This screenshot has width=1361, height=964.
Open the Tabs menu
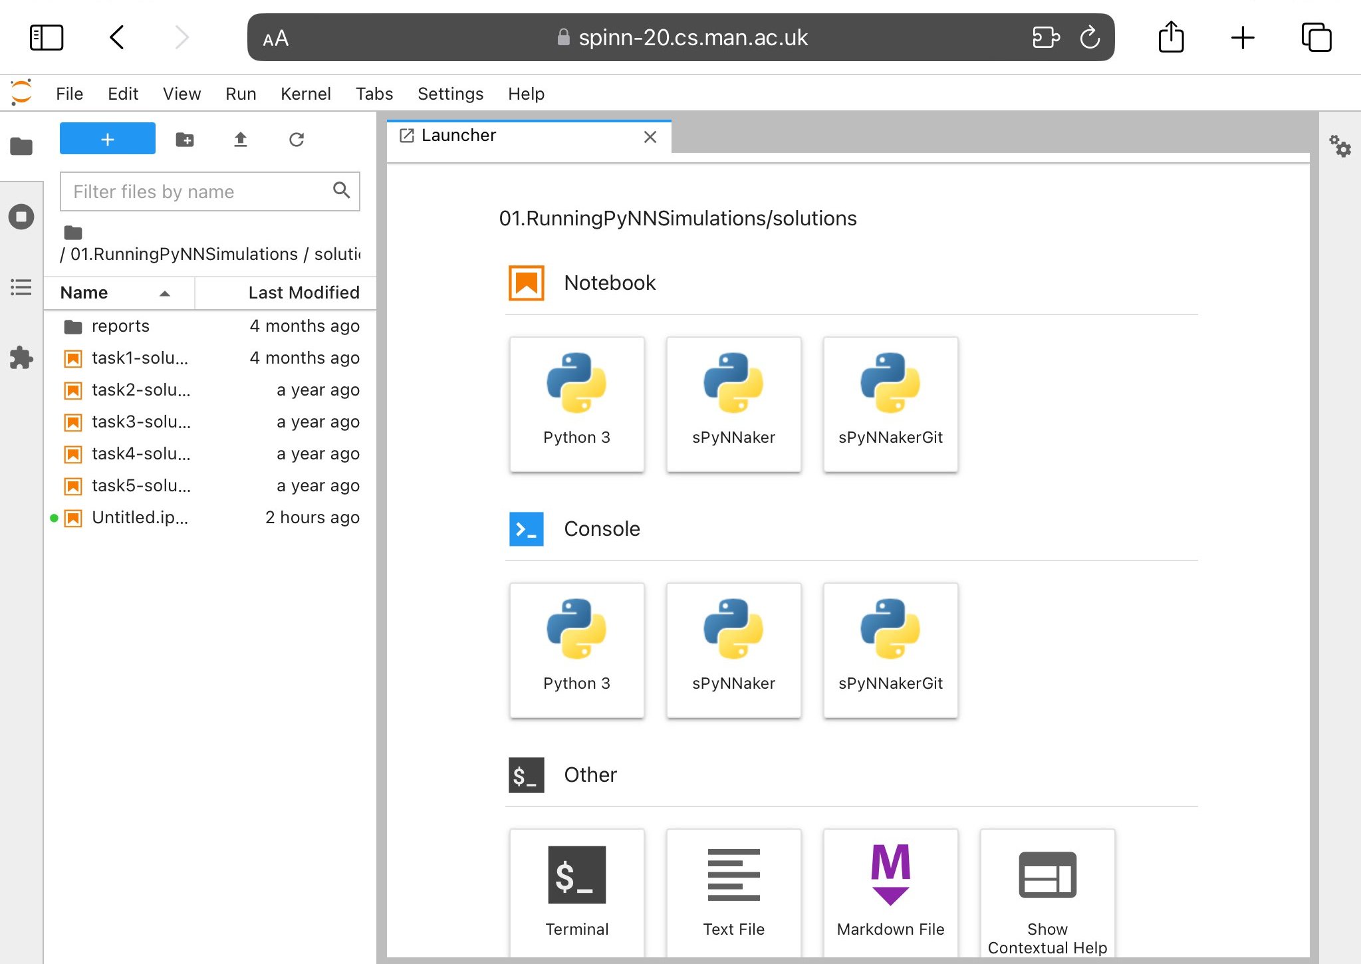click(x=374, y=94)
